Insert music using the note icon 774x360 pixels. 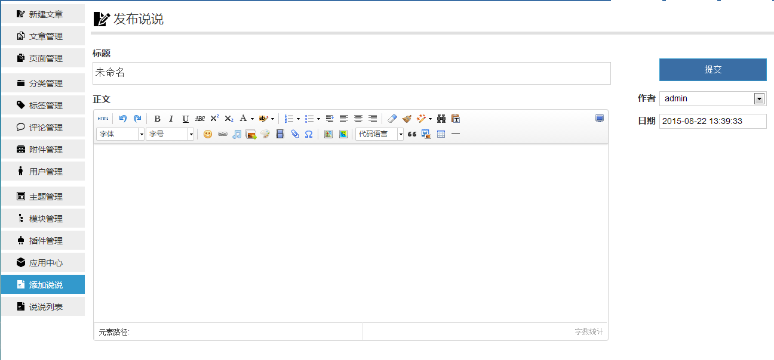236,135
